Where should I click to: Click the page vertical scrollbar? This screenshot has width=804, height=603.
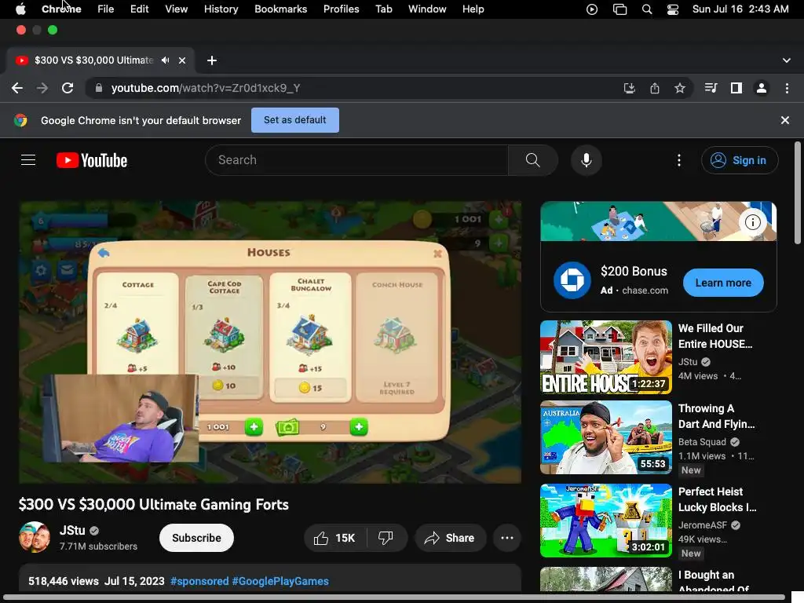(798, 192)
